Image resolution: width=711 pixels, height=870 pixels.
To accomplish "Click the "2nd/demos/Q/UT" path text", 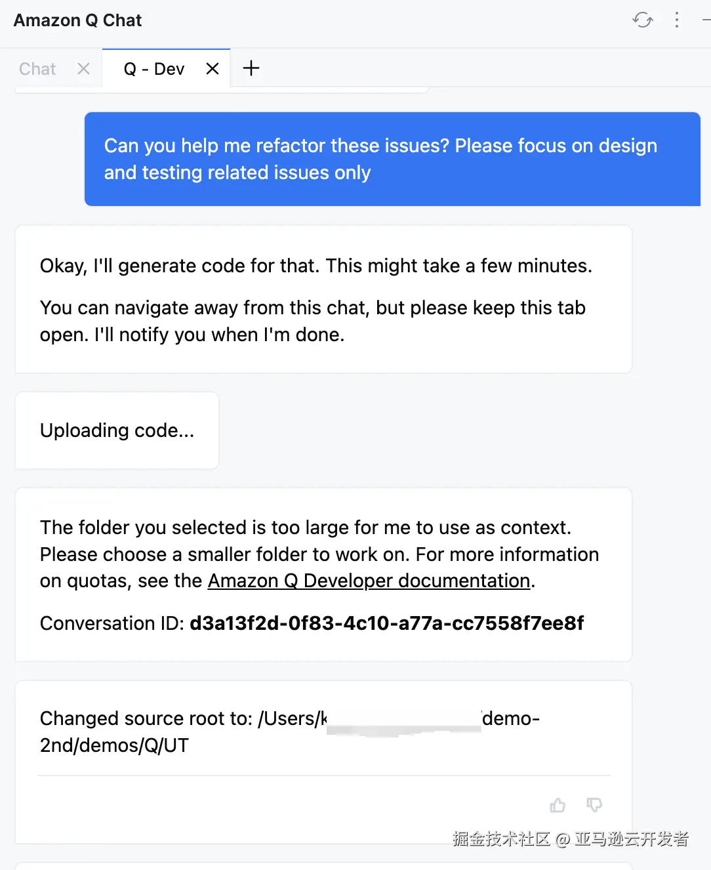I will [114, 745].
